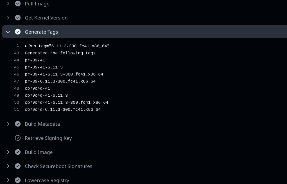Image resolution: width=287 pixels, height=184 pixels.
Task: Expand the Get Kernel Version step chevron
Action: tap(8, 18)
